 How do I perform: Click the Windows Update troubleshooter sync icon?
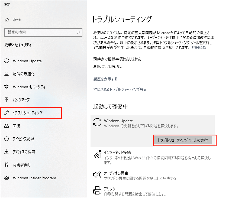(x=97, y=122)
